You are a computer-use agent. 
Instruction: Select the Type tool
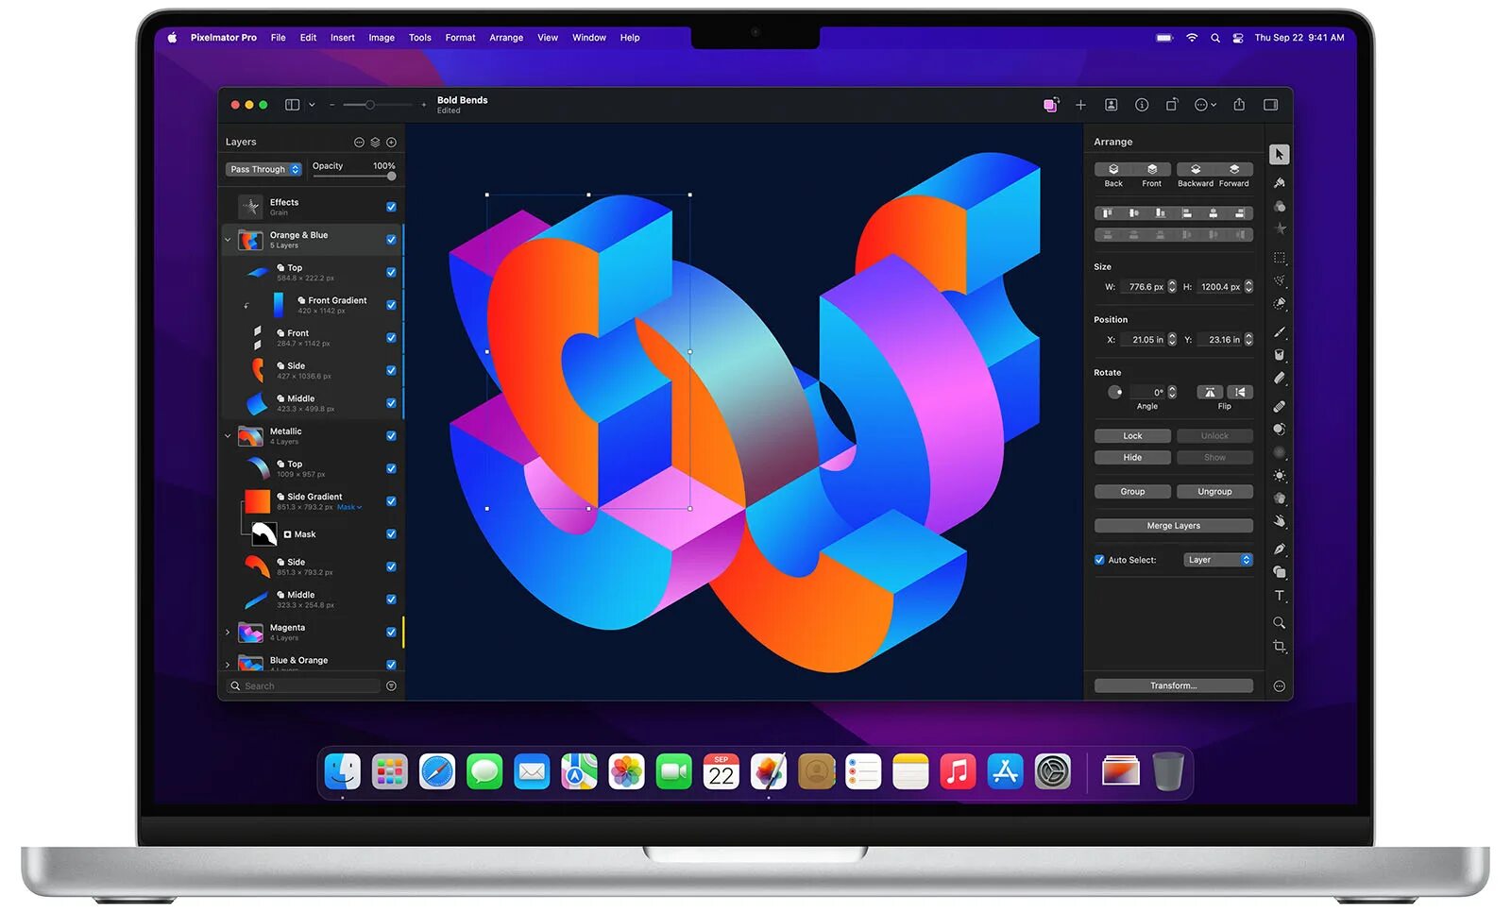[x=1279, y=596]
